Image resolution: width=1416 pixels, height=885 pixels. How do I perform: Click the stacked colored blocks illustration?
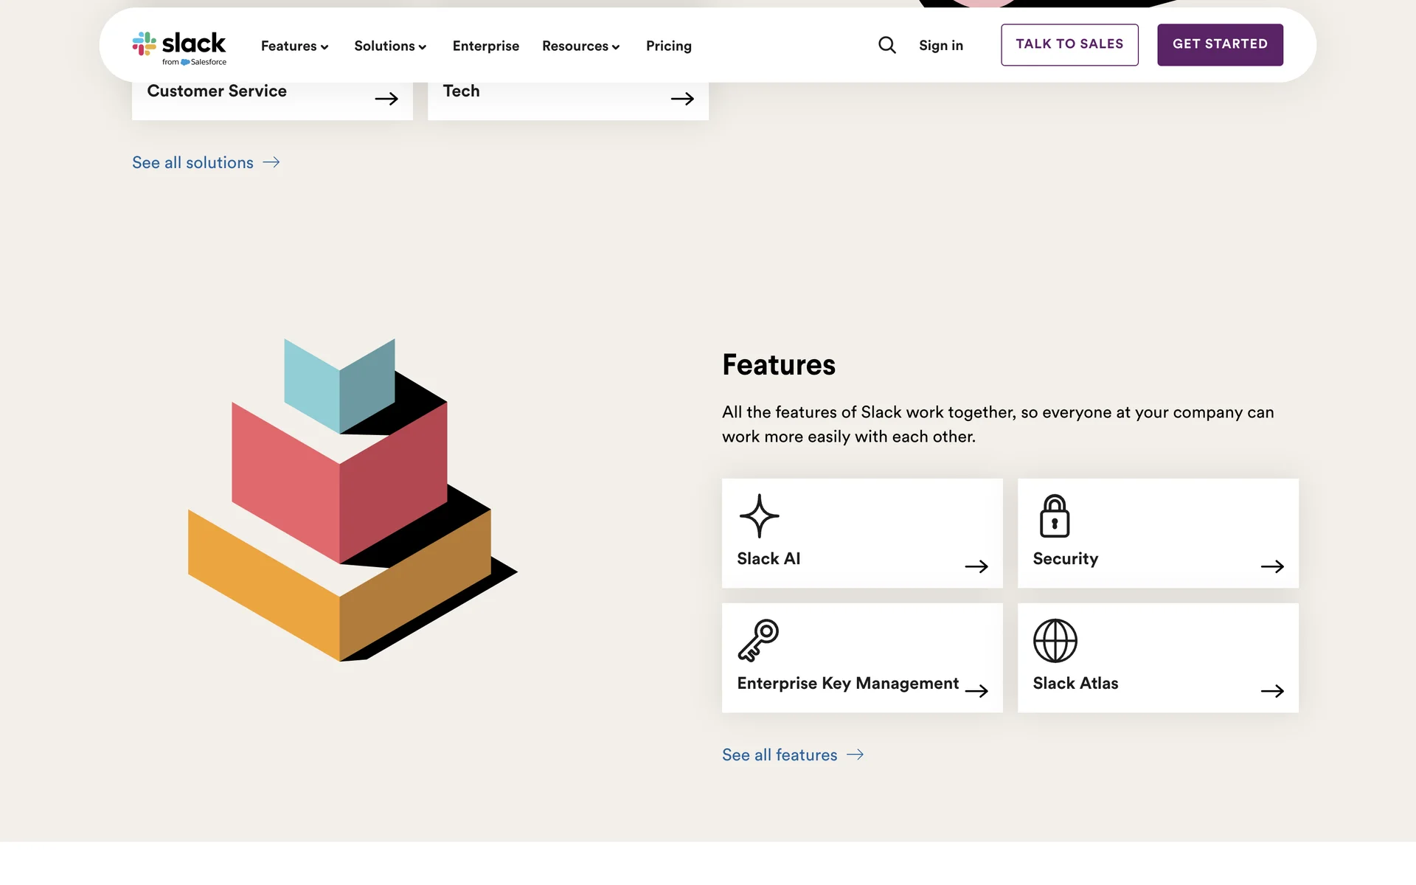347,502
